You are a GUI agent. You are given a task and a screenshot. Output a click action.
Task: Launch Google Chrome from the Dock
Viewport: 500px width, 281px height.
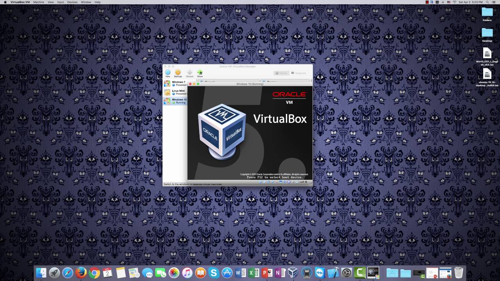tap(94, 273)
